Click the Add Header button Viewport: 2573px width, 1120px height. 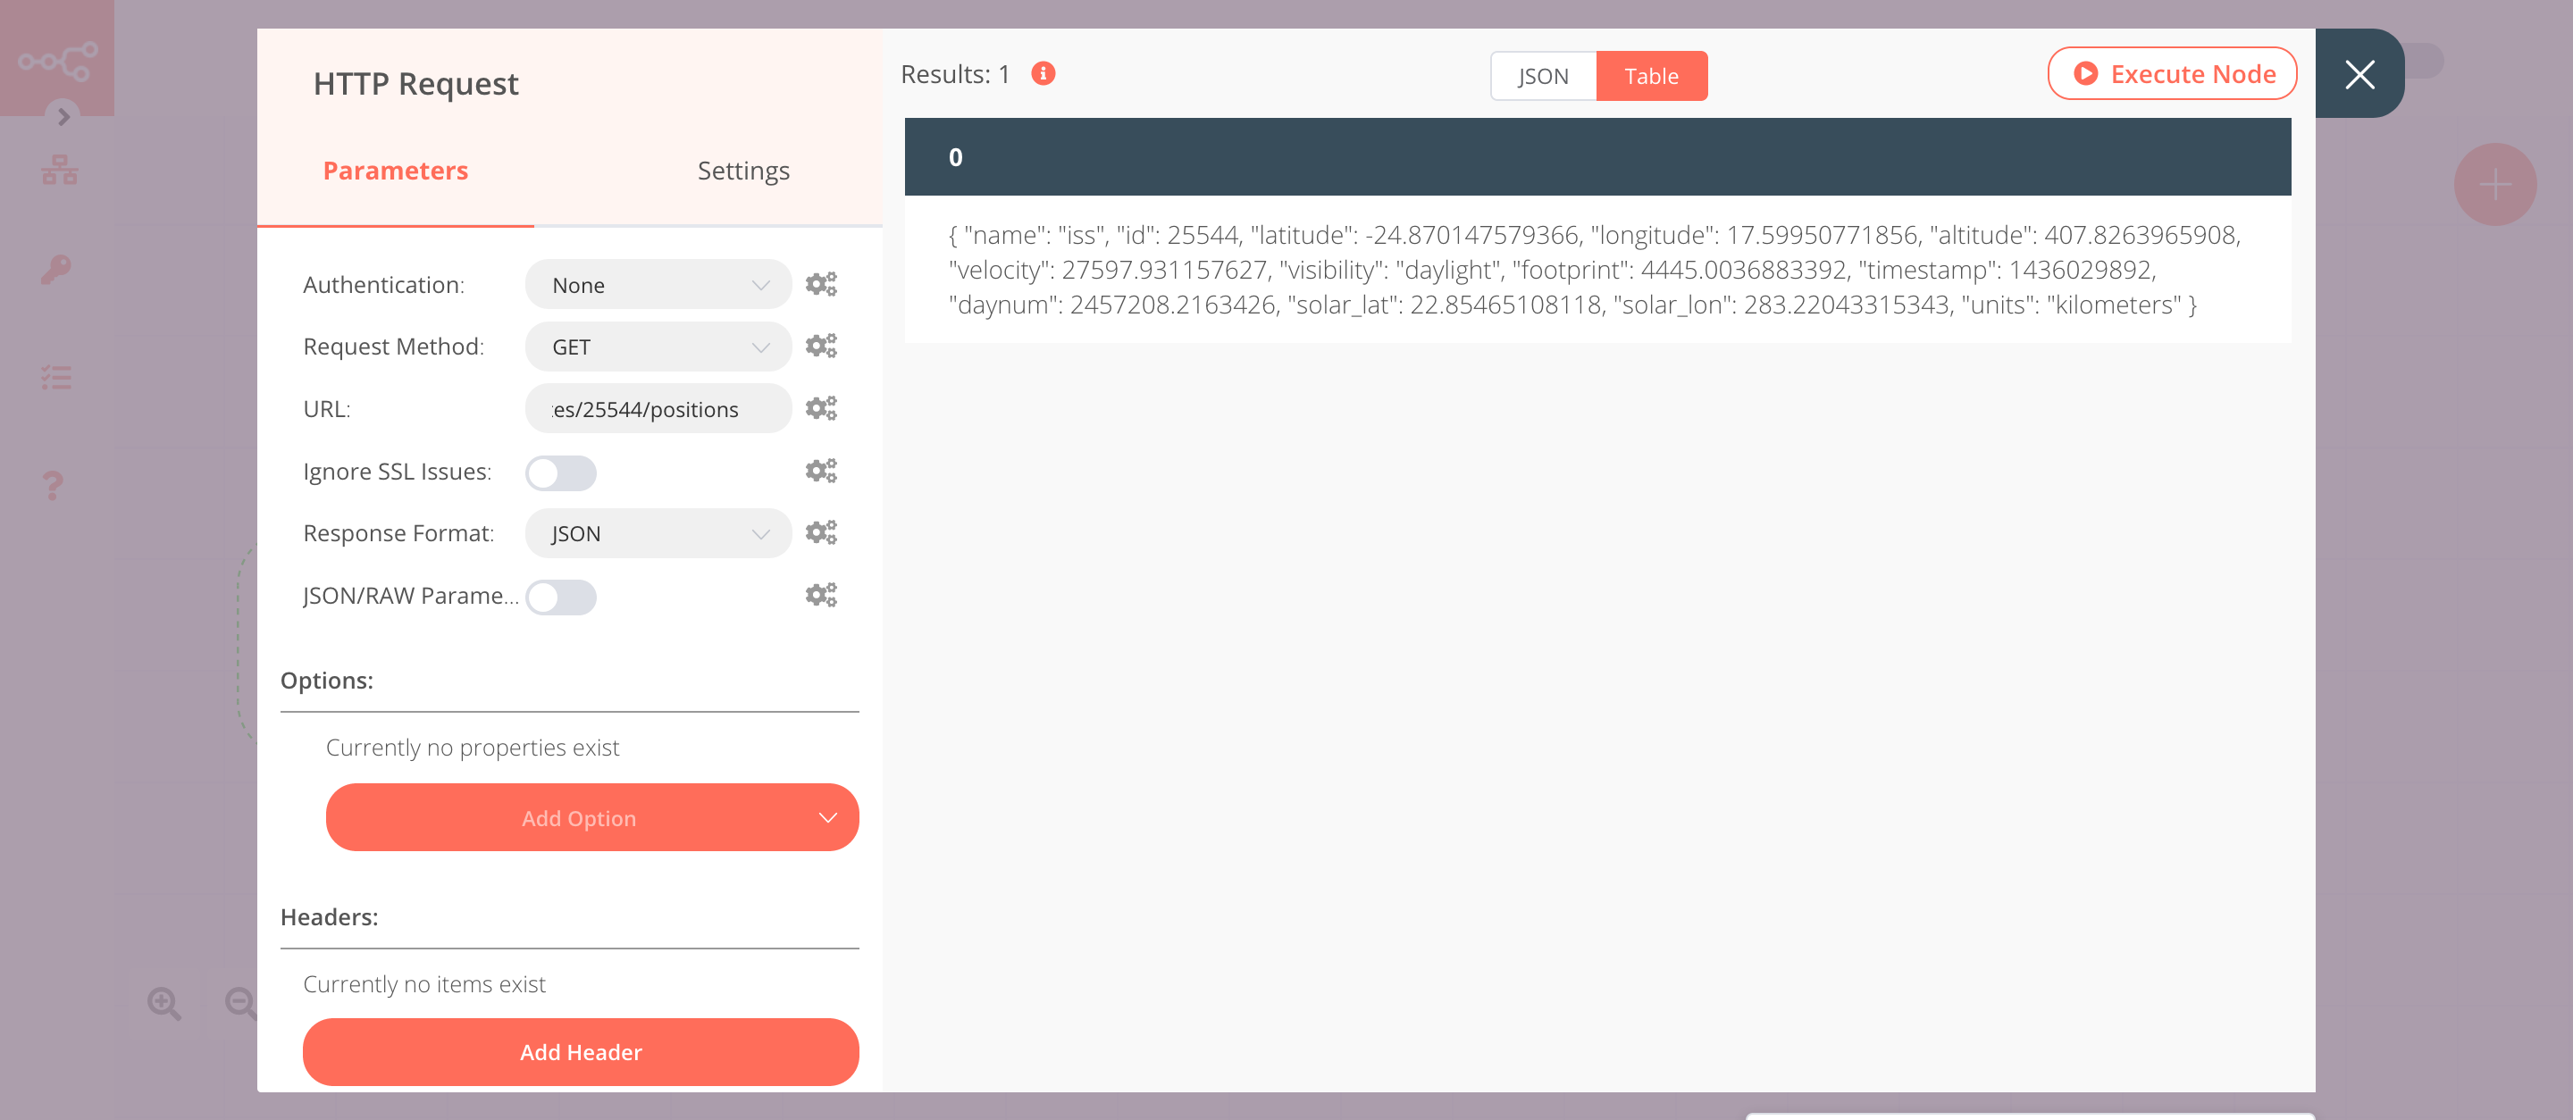tap(579, 1051)
